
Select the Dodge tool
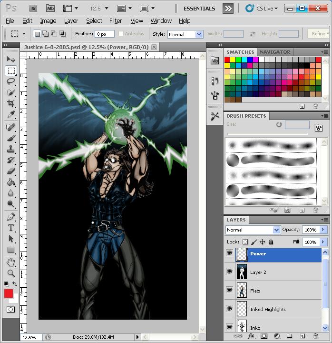coord(11,204)
